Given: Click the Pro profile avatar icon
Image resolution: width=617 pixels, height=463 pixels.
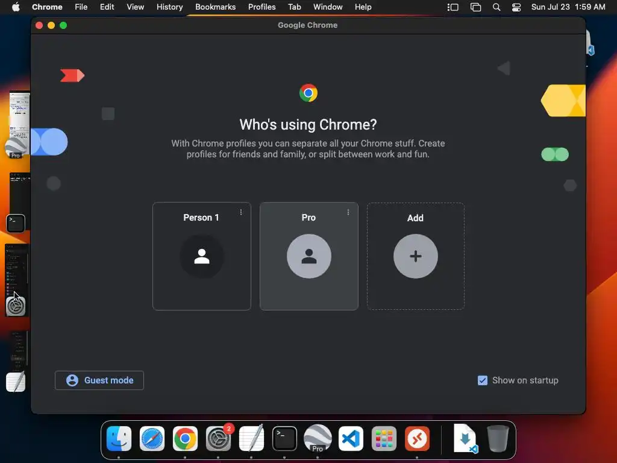Looking at the screenshot, I should 309,256.
